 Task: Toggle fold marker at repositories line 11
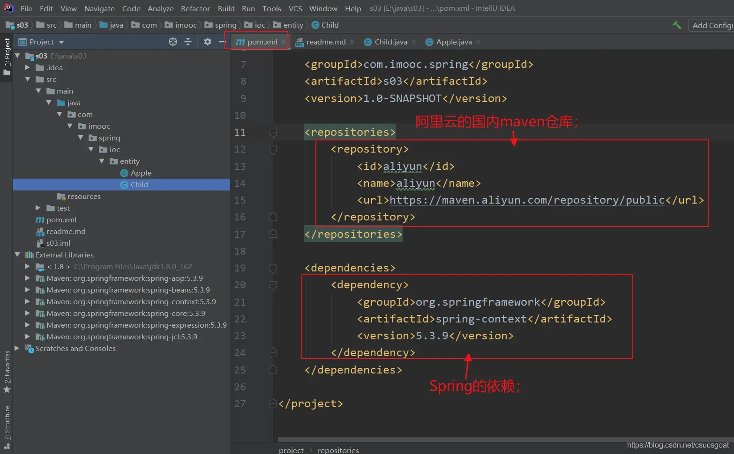pos(273,133)
